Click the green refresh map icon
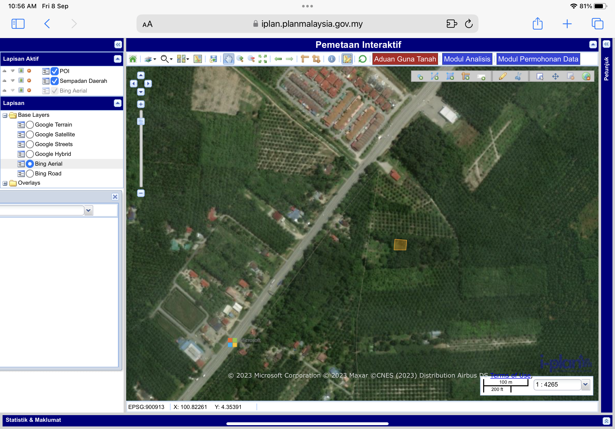The width and height of the screenshot is (615, 429). click(362, 59)
